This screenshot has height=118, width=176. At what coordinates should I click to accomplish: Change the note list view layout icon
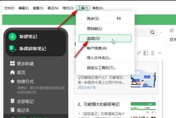click(x=146, y=53)
